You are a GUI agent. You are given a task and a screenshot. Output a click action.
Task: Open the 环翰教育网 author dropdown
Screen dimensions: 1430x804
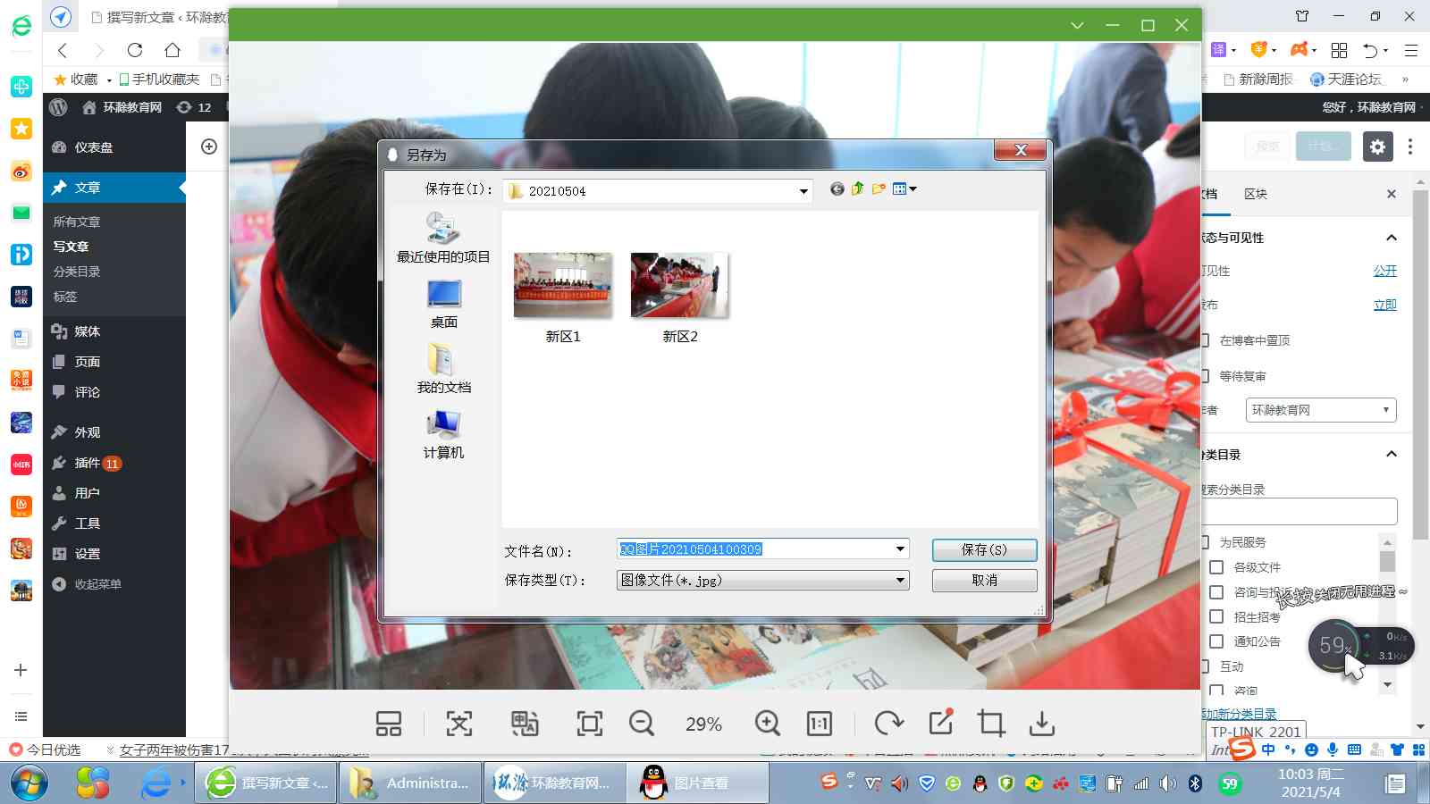click(x=1320, y=410)
